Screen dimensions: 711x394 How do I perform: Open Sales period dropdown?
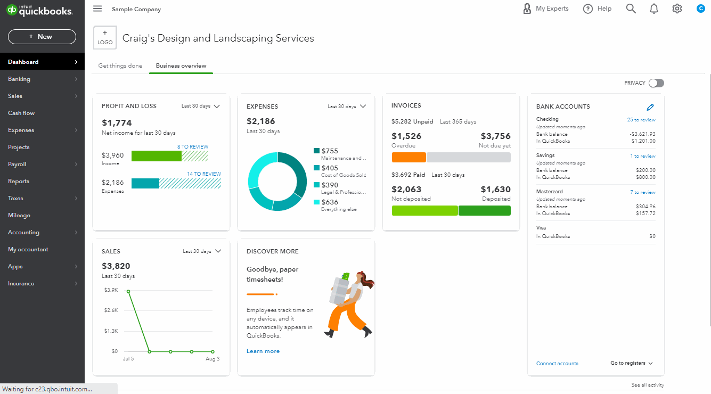click(202, 251)
